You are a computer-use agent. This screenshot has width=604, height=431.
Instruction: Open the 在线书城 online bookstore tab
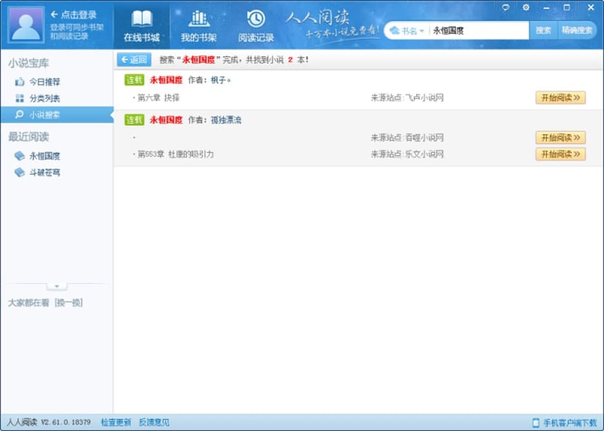pyautogui.click(x=142, y=26)
